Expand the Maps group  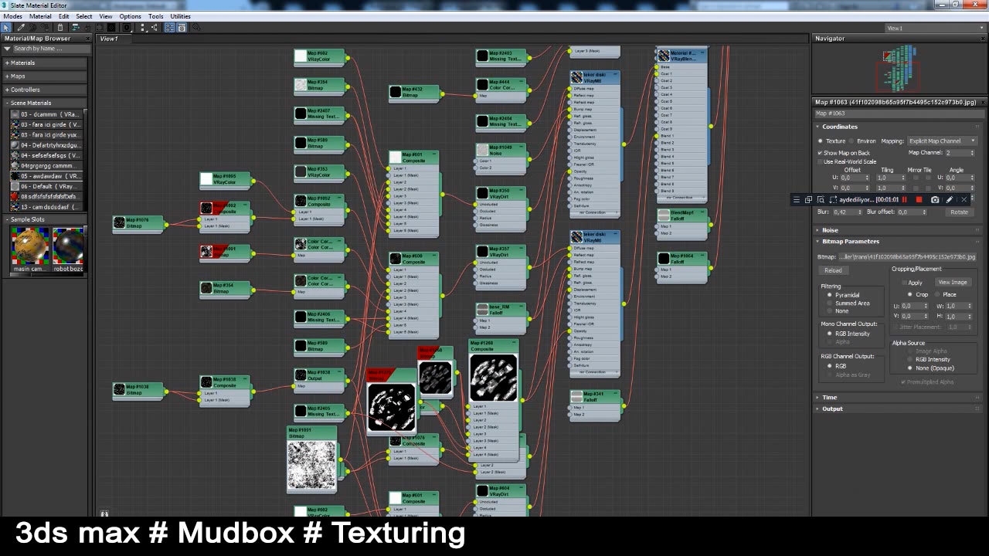45,76
